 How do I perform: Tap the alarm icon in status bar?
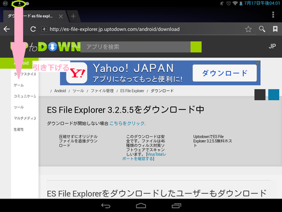coord(229,4)
